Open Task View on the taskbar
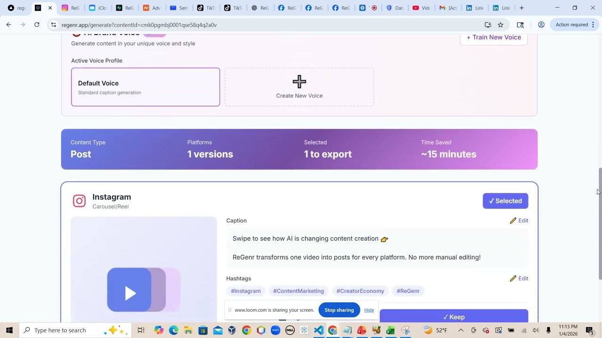The width and height of the screenshot is (602, 338). (141, 330)
